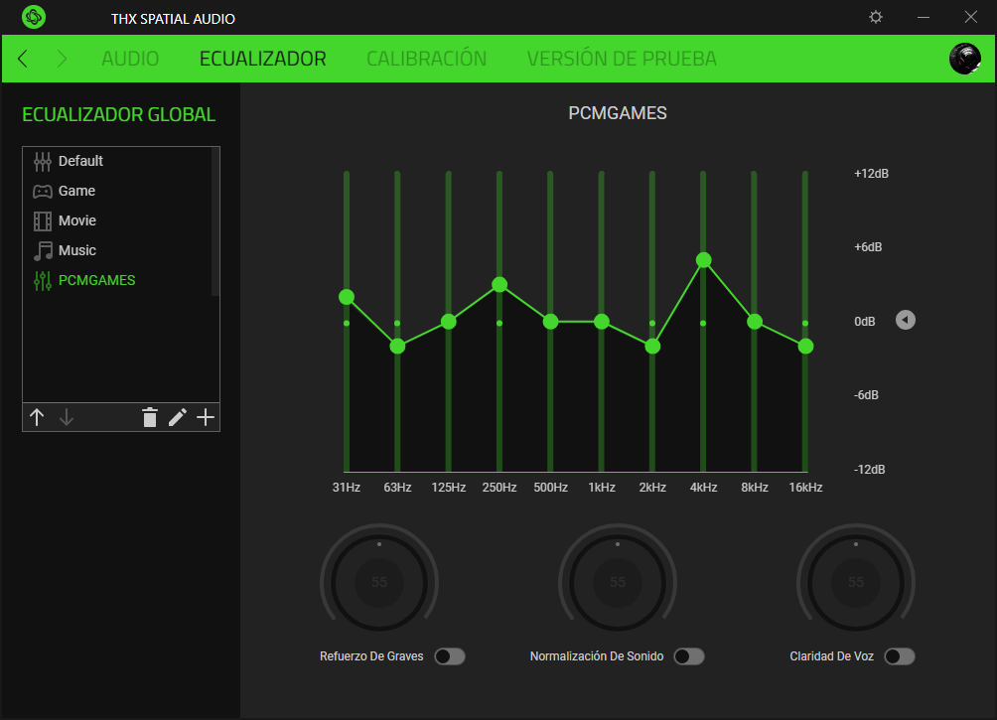The width and height of the screenshot is (997, 720).
Task: Click the 31Hz band slider handle
Action: [347, 297]
